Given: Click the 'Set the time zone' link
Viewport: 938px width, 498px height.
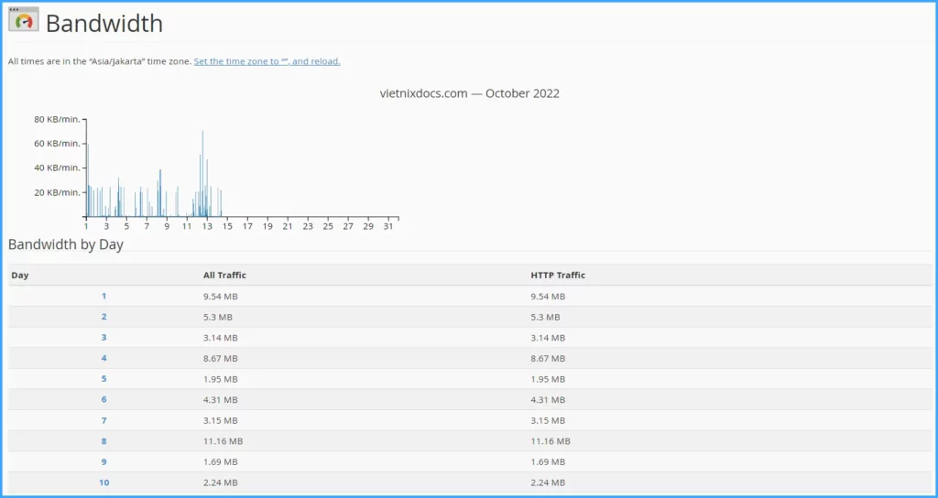Looking at the screenshot, I should 267,61.
